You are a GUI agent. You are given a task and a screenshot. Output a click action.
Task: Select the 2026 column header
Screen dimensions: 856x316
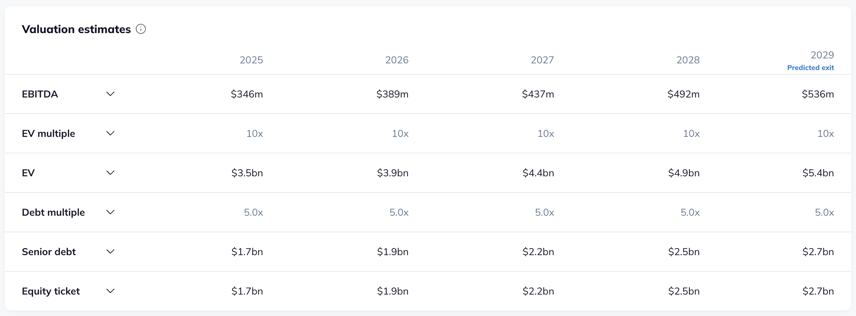click(x=397, y=60)
